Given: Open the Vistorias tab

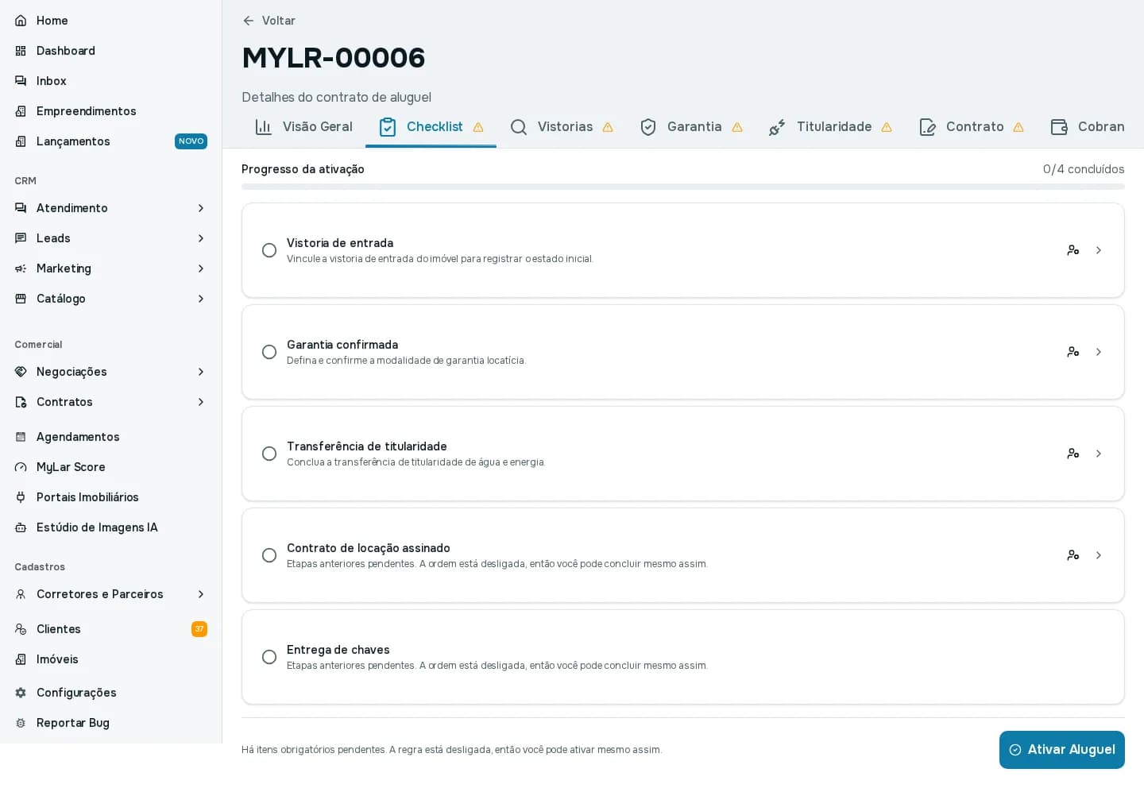Looking at the screenshot, I should coord(562,127).
